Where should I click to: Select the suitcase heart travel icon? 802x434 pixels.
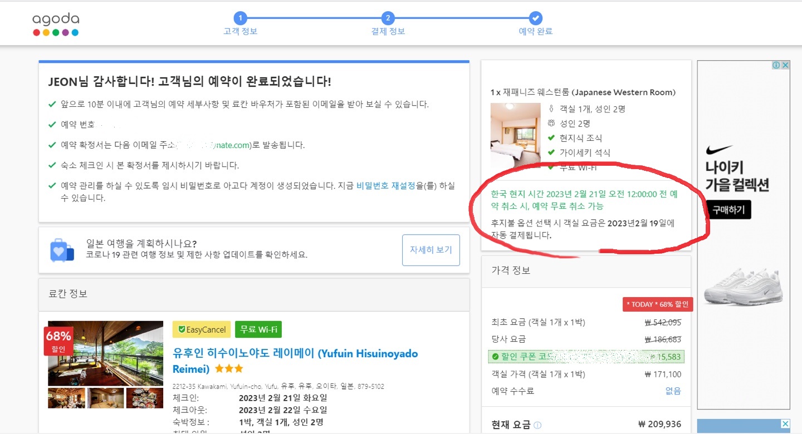61,250
